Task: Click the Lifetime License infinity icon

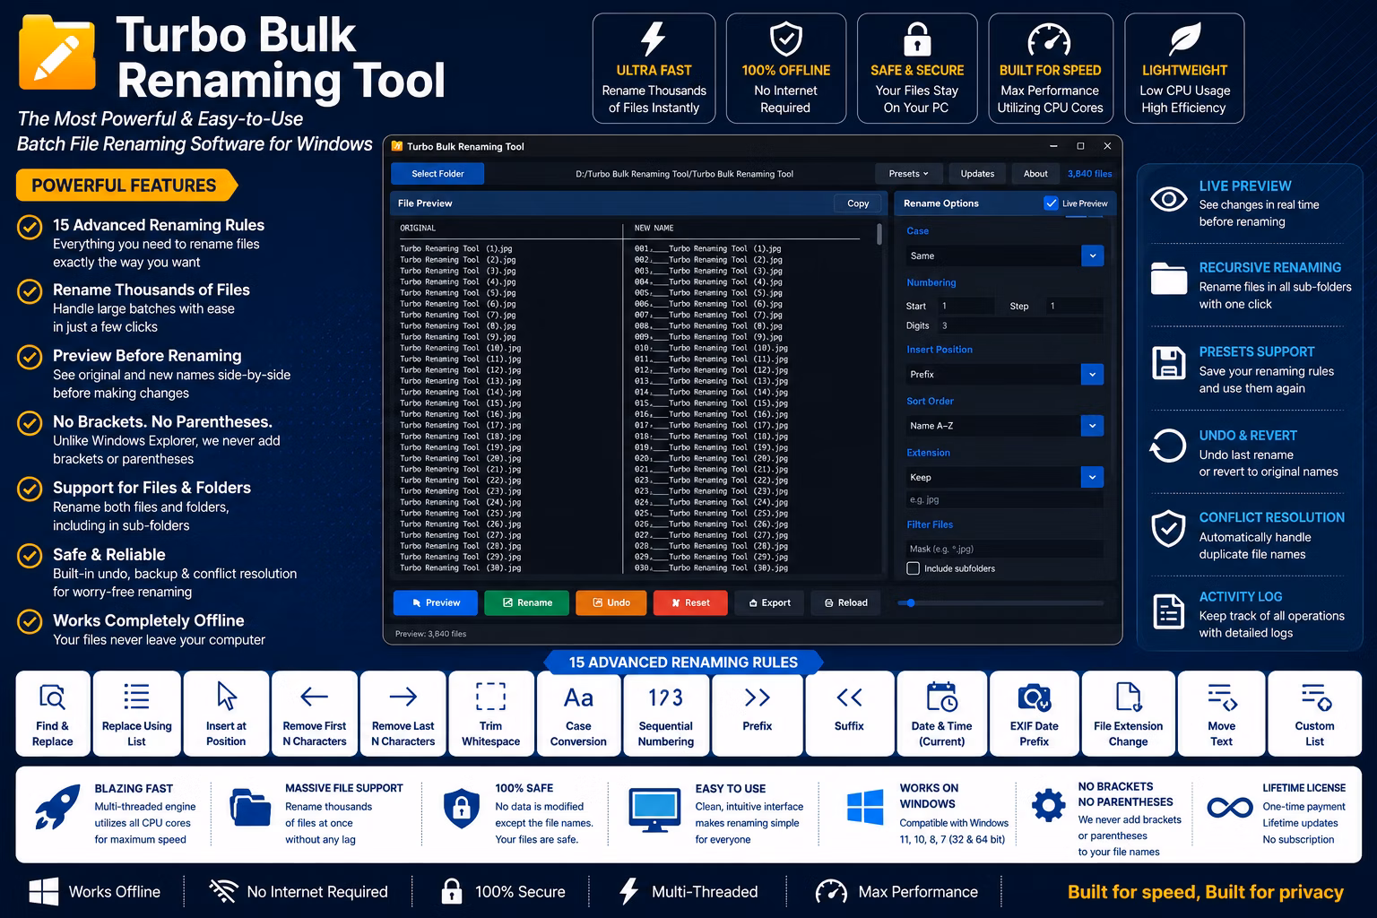Action: coord(1230,809)
